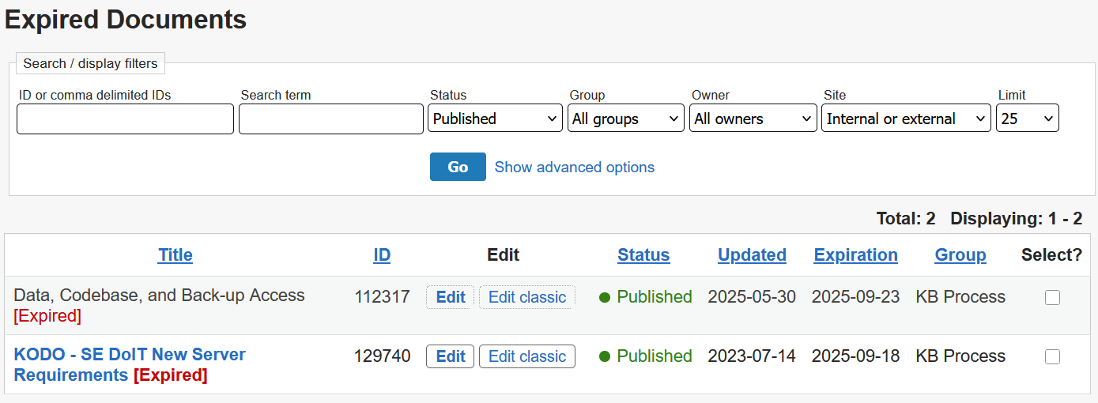Expand the Site filter dropdown

tap(905, 119)
